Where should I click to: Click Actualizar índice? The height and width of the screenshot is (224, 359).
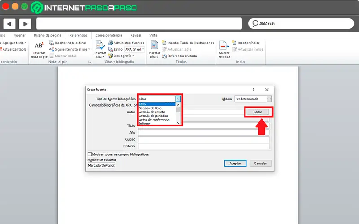[x=248, y=49]
